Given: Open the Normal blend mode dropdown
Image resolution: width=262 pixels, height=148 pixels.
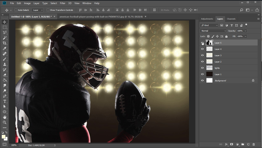Looking at the screenshot, I should (x=213, y=31).
